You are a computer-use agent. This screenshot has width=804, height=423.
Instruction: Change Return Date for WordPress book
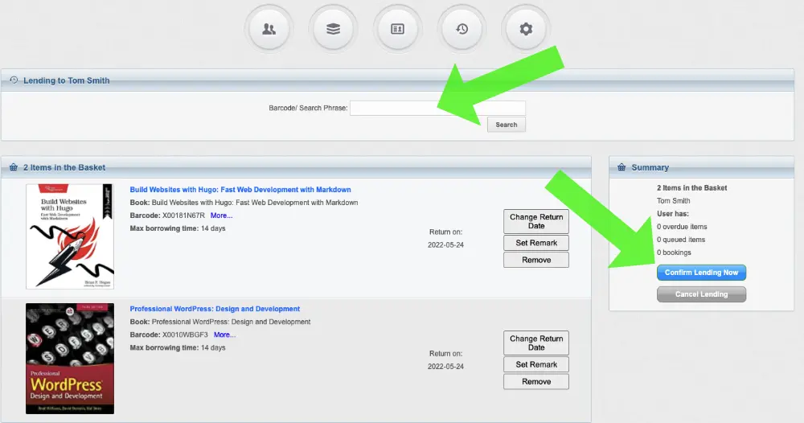(x=536, y=343)
